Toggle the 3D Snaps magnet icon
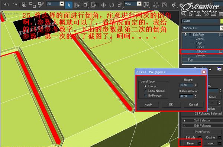Screen dimensions: 223x147 pyautogui.click(x=174, y=5)
